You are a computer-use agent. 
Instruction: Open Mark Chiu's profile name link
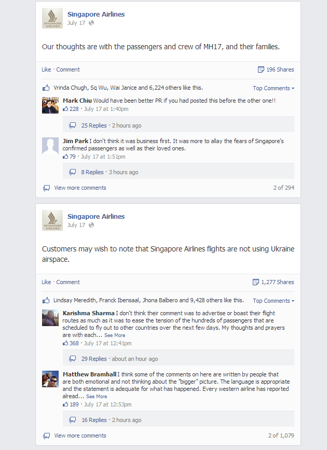(x=77, y=101)
